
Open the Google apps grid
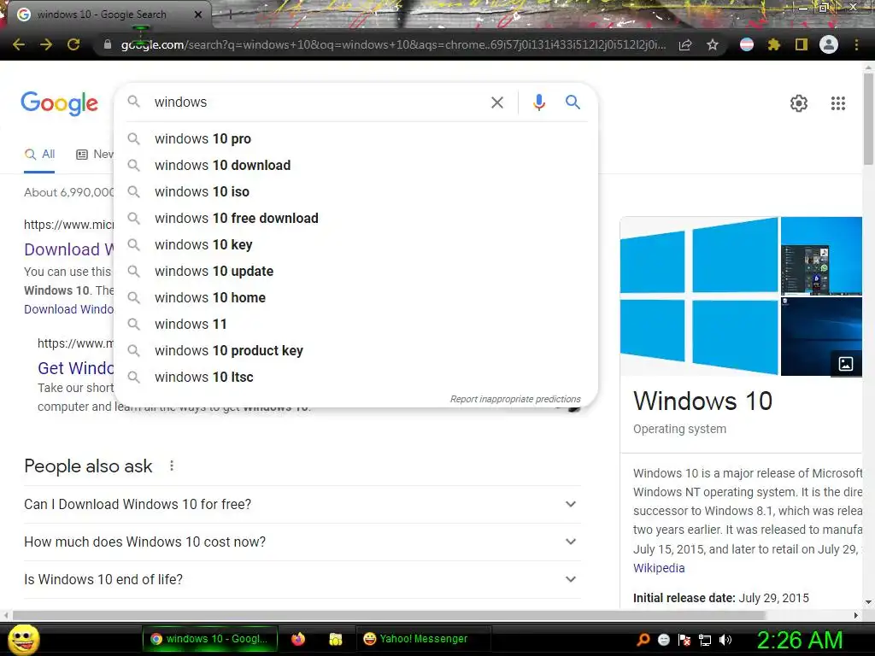[x=838, y=103]
